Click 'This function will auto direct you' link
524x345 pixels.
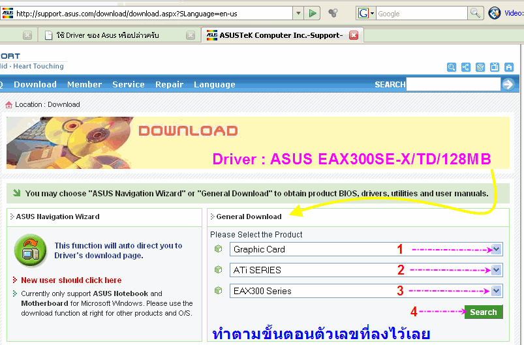pos(118,250)
